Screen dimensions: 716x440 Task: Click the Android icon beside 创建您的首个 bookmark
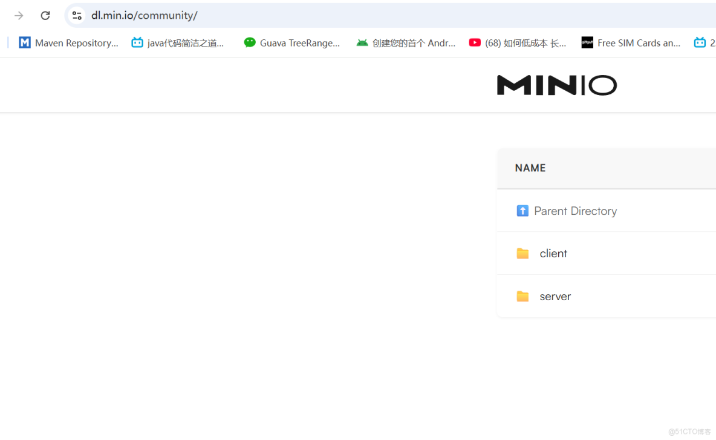click(362, 42)
